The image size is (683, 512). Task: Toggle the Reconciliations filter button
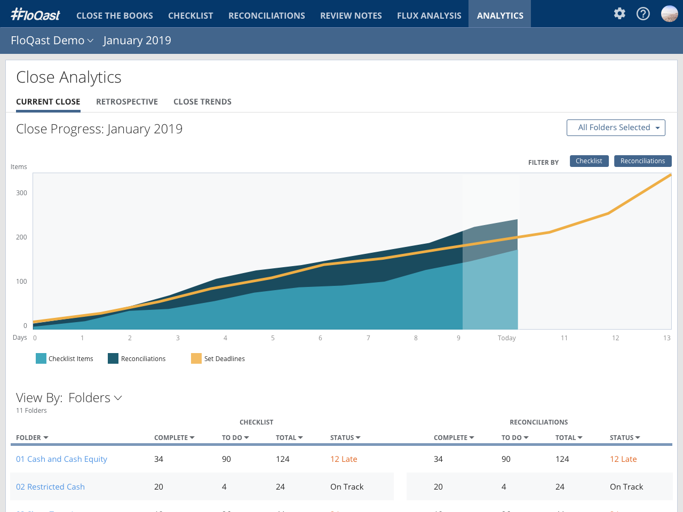642,161
